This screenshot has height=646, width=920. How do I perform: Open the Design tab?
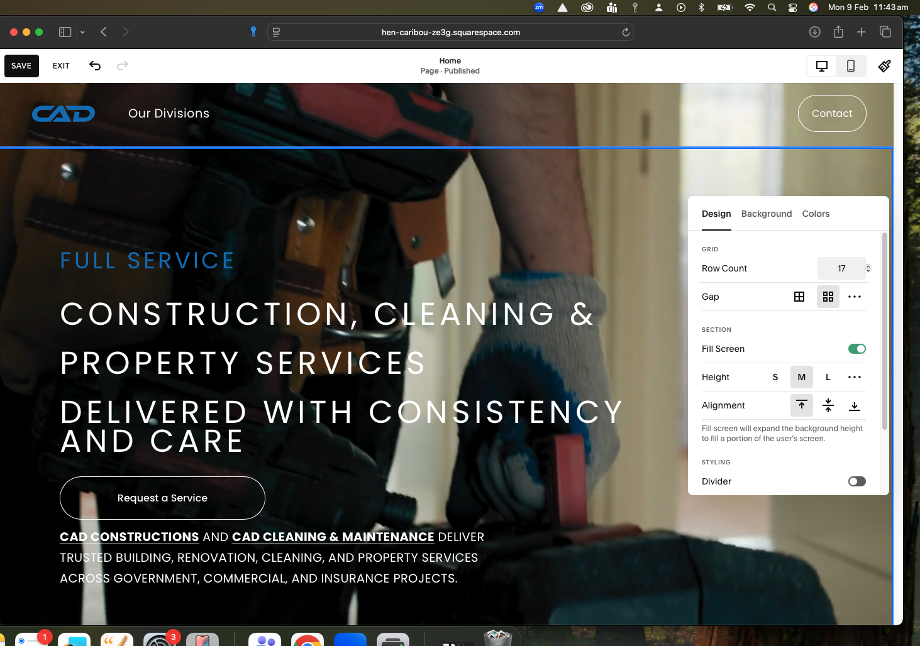click(x=716, y=214)
